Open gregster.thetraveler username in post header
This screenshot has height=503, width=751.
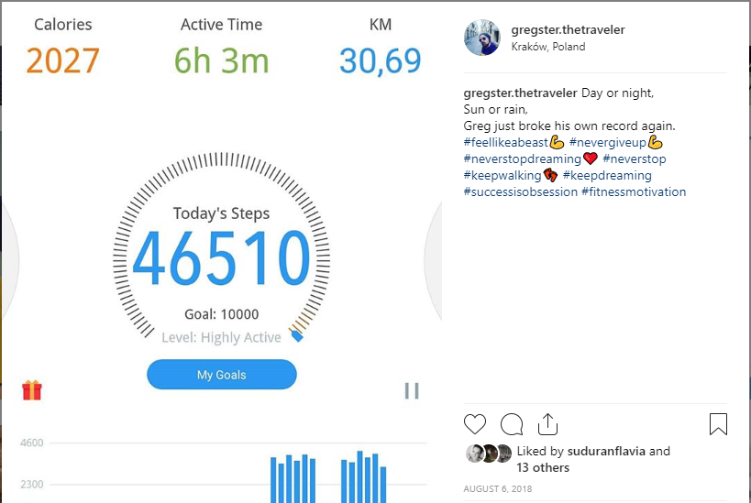[568, 29]
